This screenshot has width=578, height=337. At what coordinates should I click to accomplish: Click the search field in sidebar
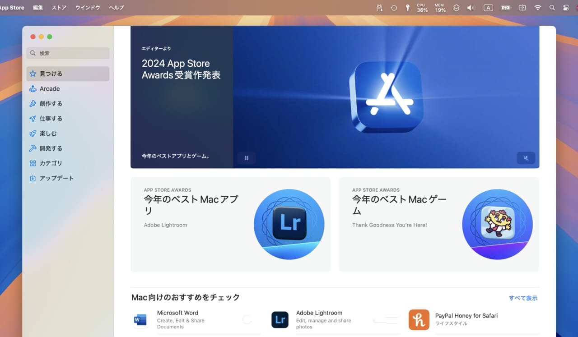click(x=68, y=53)
